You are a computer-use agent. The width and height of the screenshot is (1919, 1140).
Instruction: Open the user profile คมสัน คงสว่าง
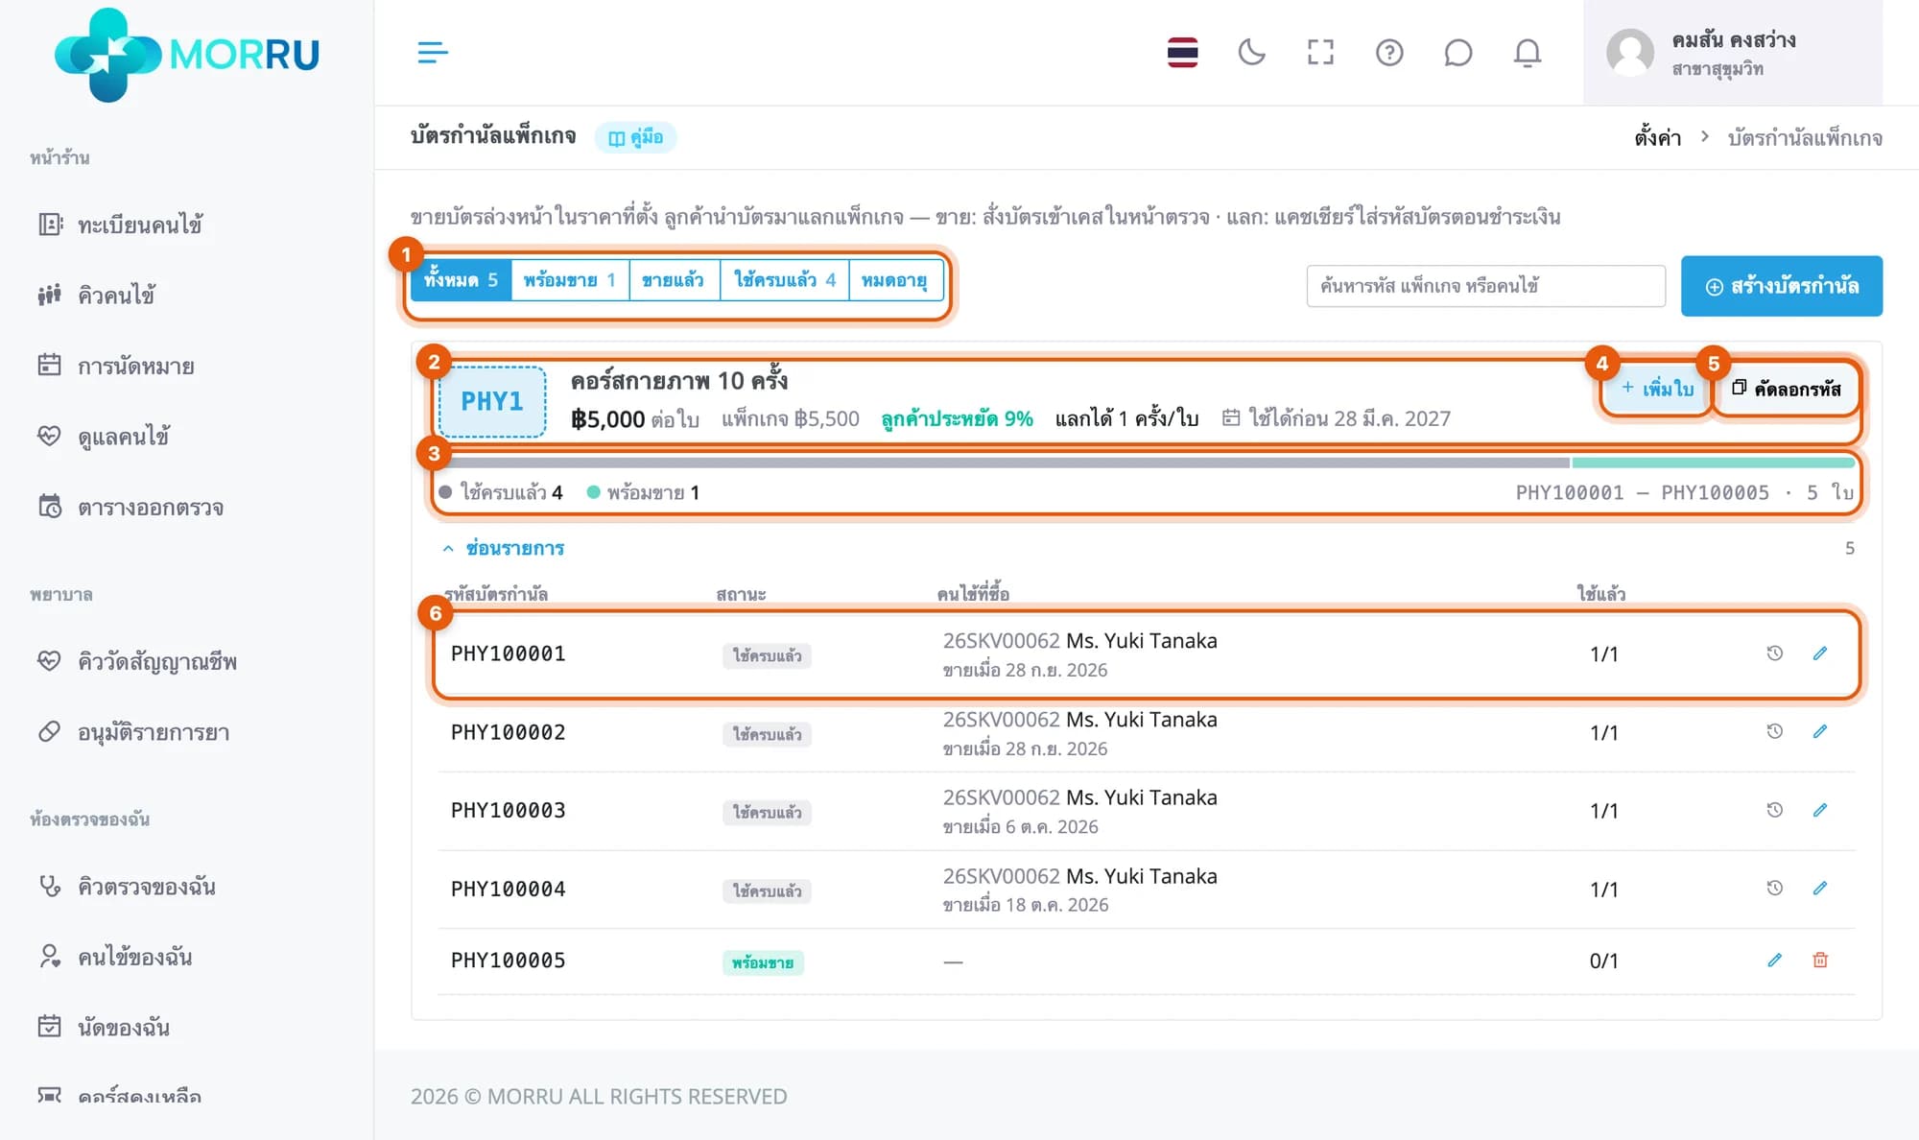[1733, 53]
